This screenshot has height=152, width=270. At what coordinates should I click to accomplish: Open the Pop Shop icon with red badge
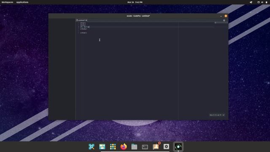pyautogui.click(x=156, y=147)
